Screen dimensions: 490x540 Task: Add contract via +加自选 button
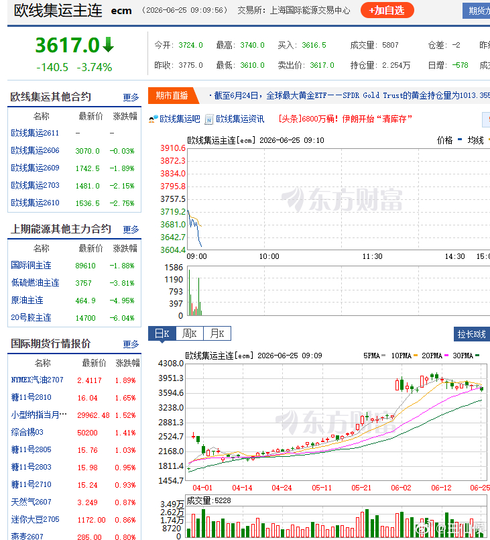pos(387,10)
